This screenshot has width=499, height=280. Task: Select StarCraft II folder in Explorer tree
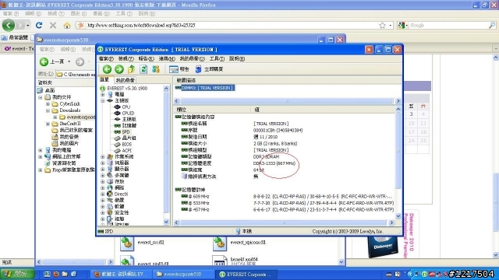click(x=70, y=124)
